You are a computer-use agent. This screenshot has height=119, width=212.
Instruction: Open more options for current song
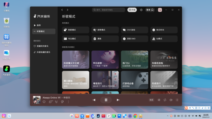click(68, 102)
